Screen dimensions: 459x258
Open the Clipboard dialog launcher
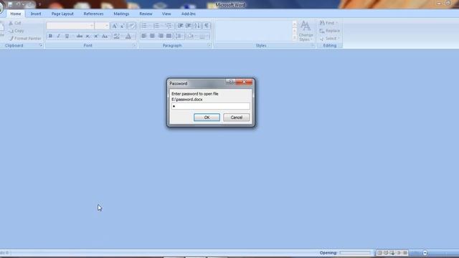click(x=41, y=45)
